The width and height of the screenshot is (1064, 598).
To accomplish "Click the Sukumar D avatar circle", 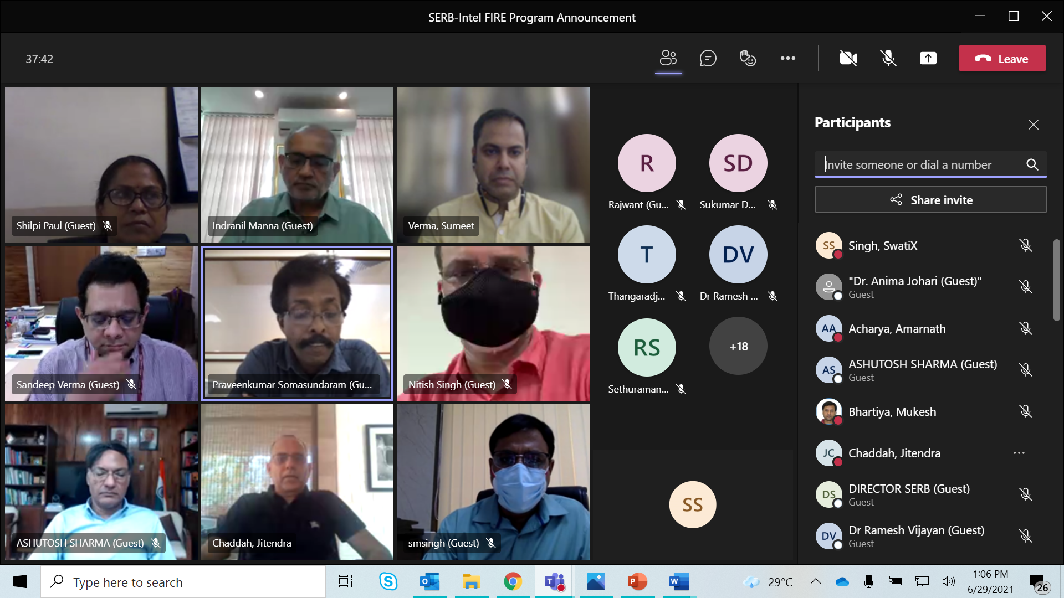I will point(738,163).
